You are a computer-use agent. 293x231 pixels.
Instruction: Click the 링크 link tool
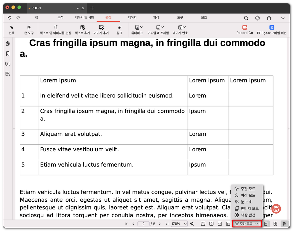(x=119, y=30)
